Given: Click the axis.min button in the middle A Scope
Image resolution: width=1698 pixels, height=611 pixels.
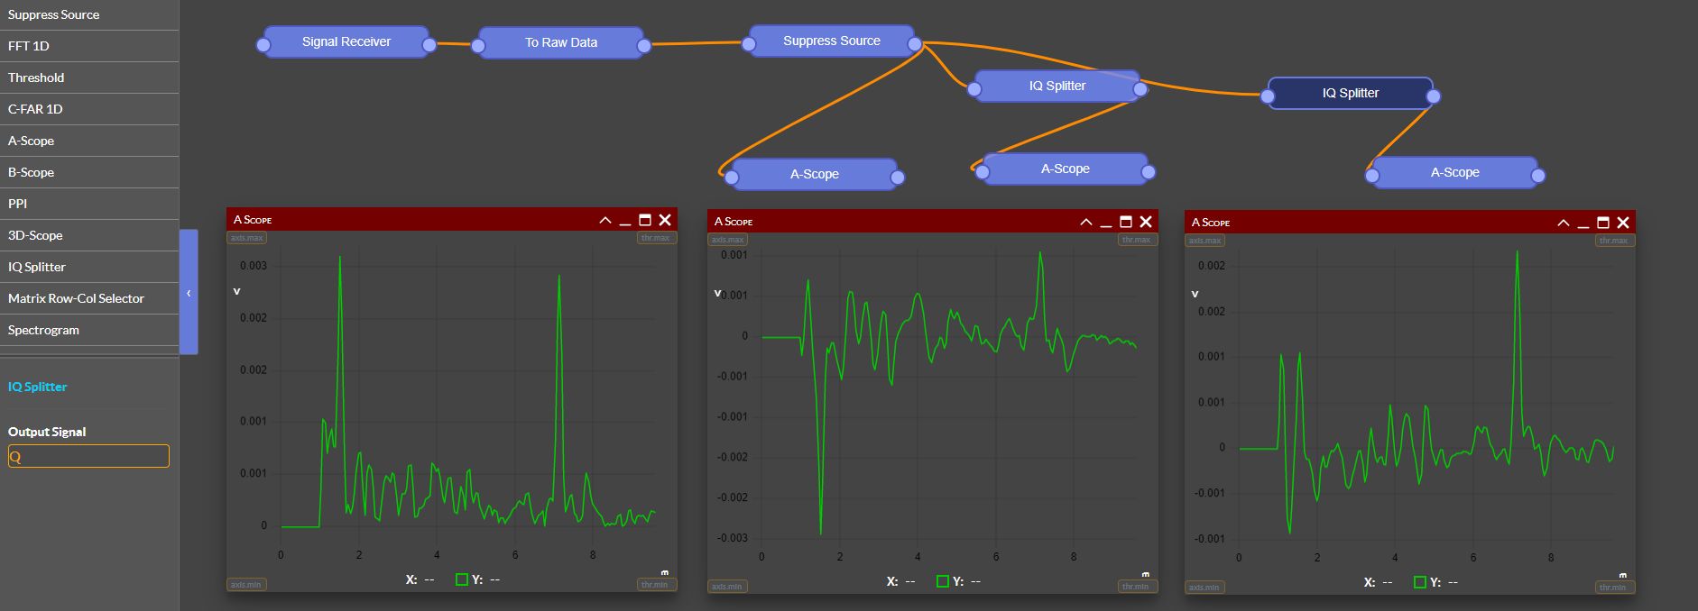Looking at the screenshot, I should pos(727,586).
